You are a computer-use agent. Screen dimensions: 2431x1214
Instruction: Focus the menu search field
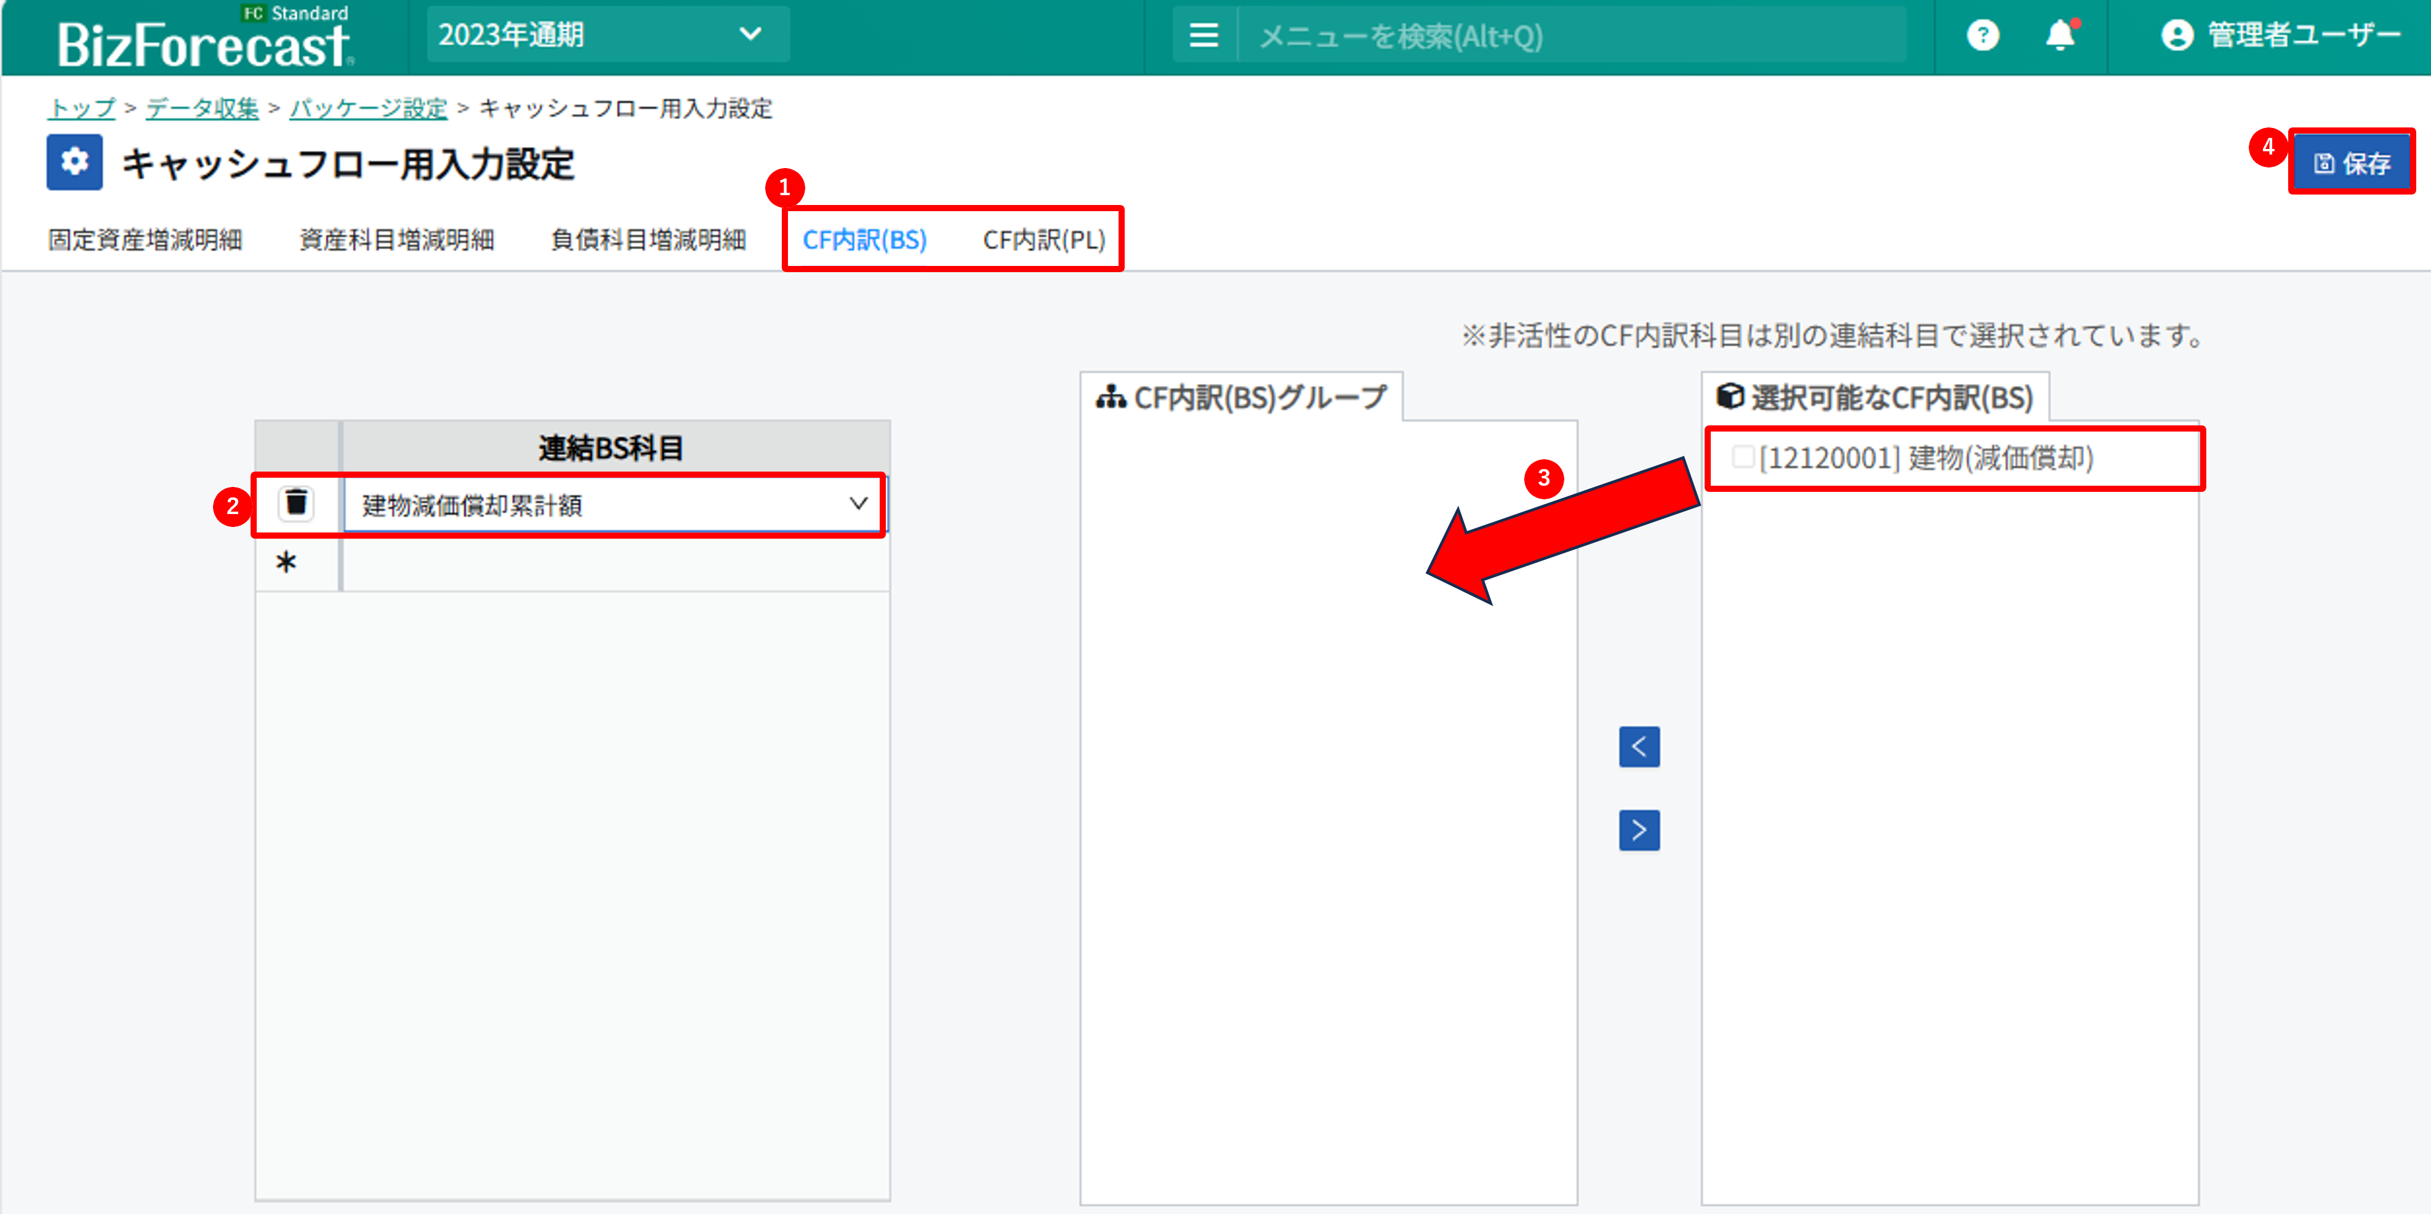click(1567, 36)
